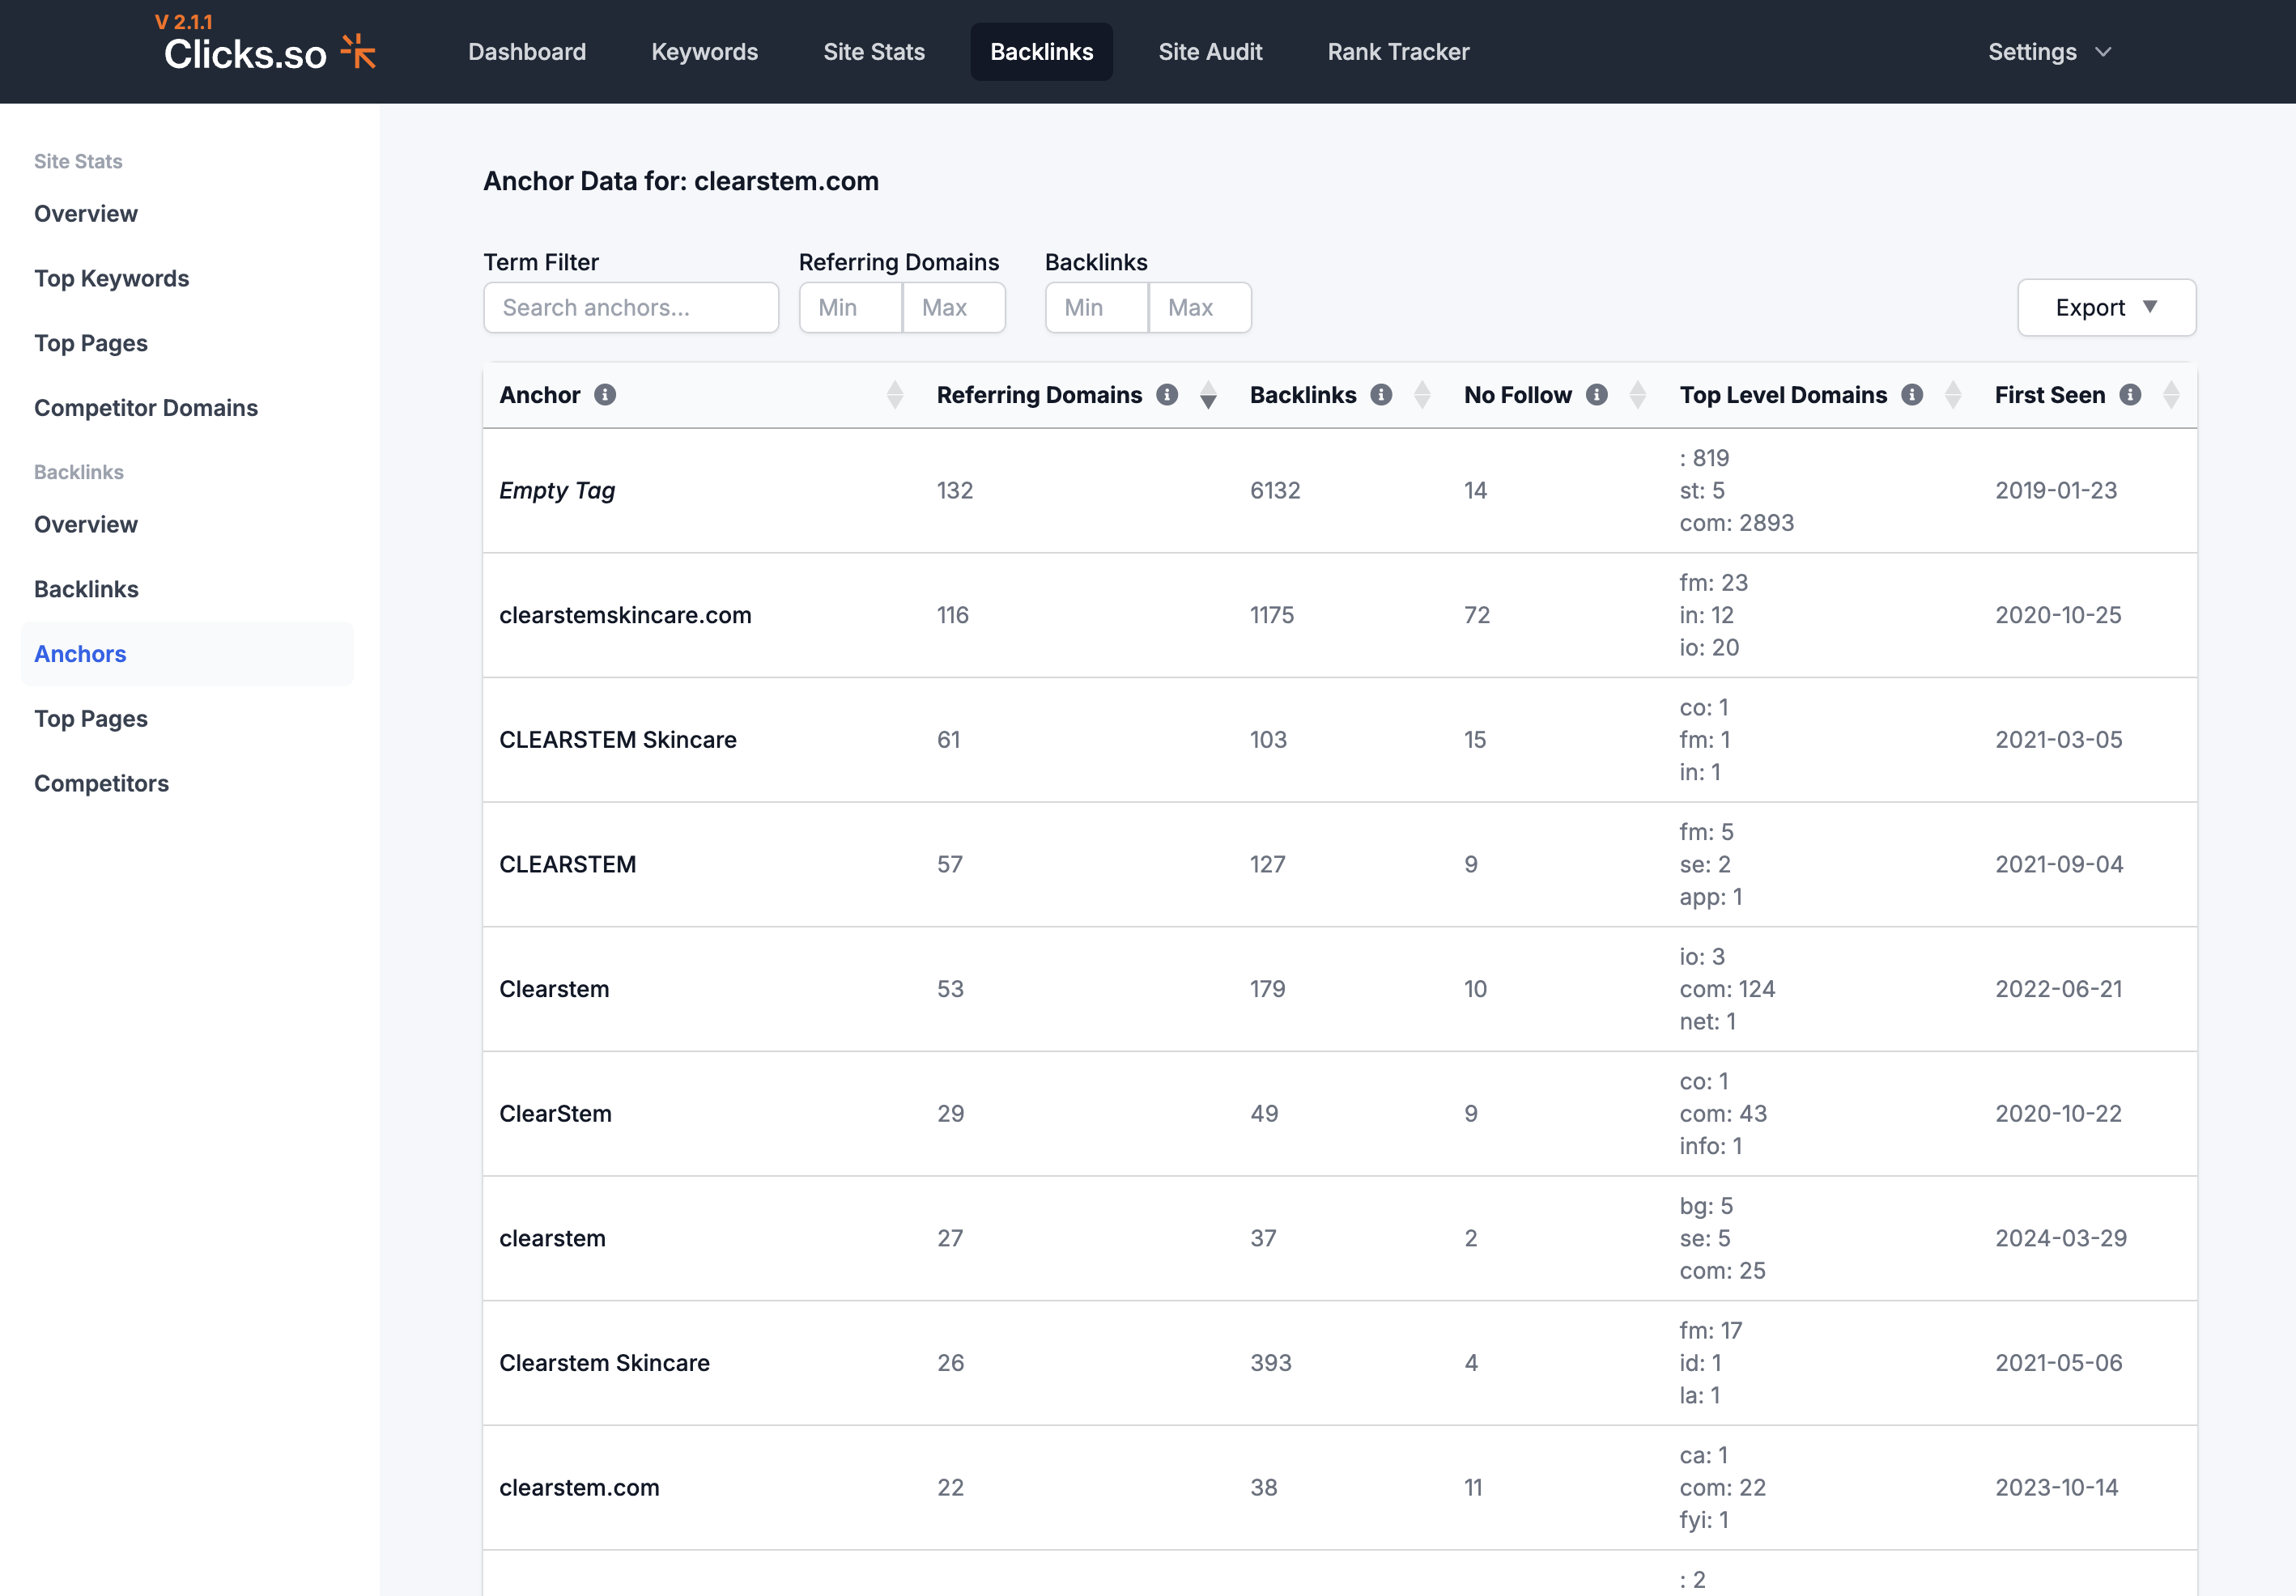2296x1596 pixels.
Task: Click the clearstemskincare.com anchor
Action: (x=625, y=616)
